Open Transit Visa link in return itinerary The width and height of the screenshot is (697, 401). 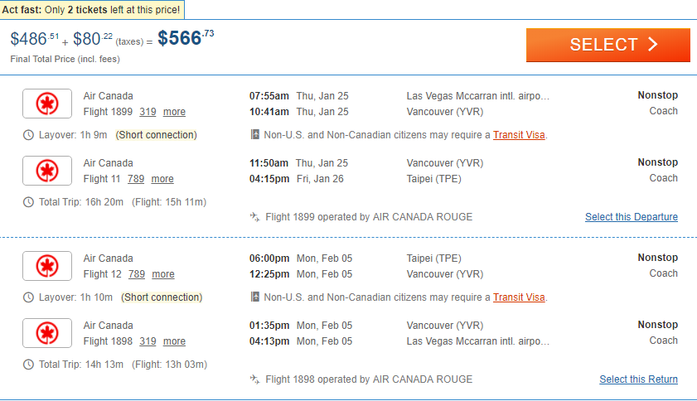coord(519,297)
